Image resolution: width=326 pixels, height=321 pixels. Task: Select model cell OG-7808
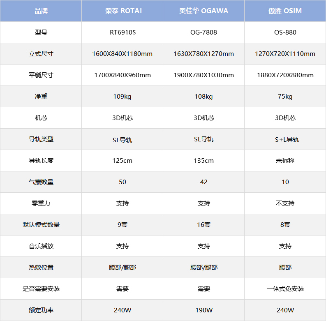tap(203, 32)
